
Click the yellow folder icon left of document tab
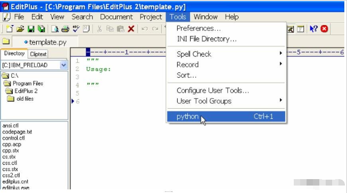tap(6, 42)
